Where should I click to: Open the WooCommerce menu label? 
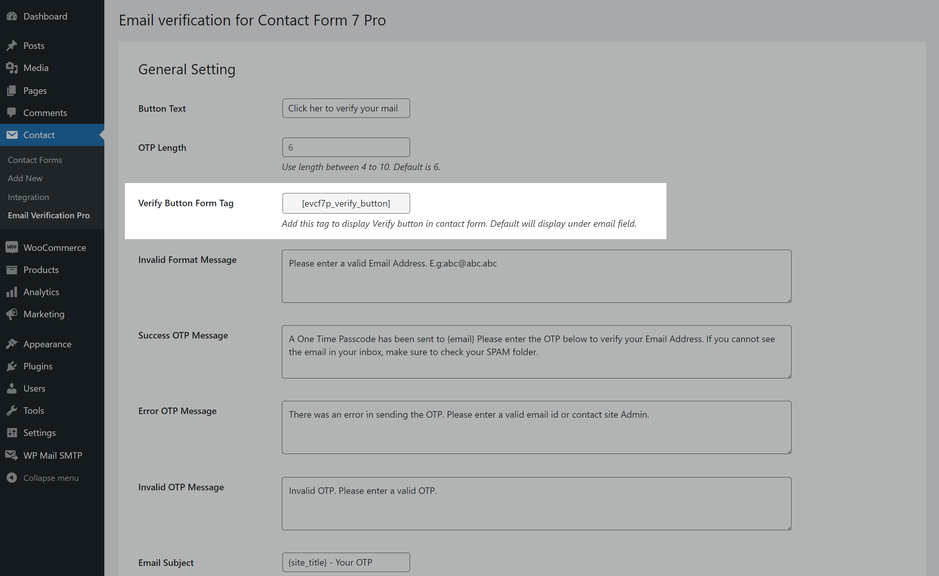[54, 248]
